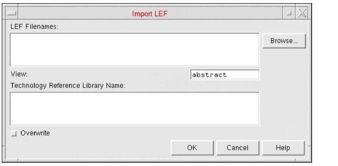Open Help for Import LEF
This screenshot has height=166, width=338.
(x=283, y=148)
